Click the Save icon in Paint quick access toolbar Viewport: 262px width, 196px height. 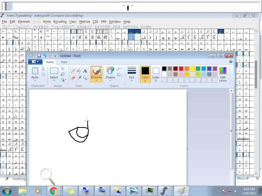(39, 56)
